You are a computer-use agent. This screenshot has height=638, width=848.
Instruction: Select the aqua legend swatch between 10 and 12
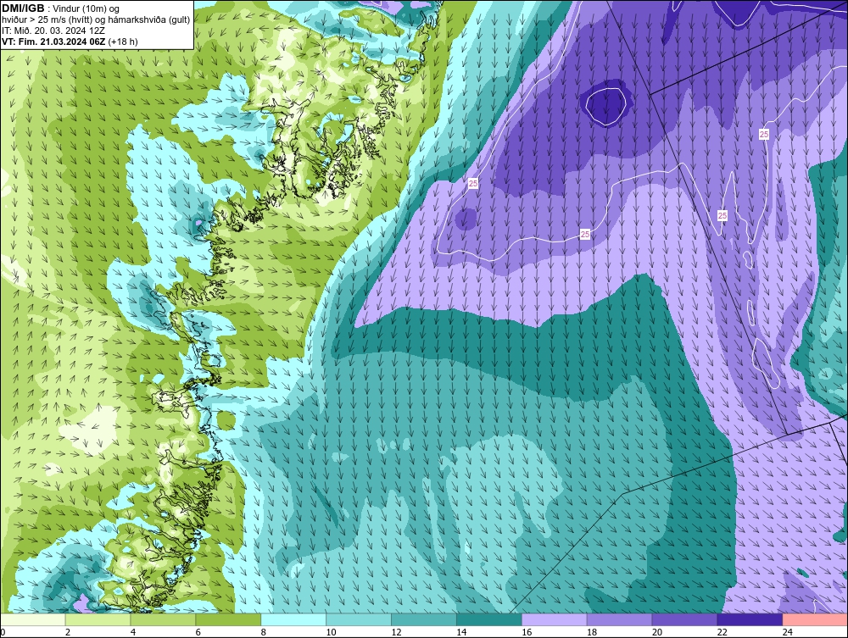359,619
